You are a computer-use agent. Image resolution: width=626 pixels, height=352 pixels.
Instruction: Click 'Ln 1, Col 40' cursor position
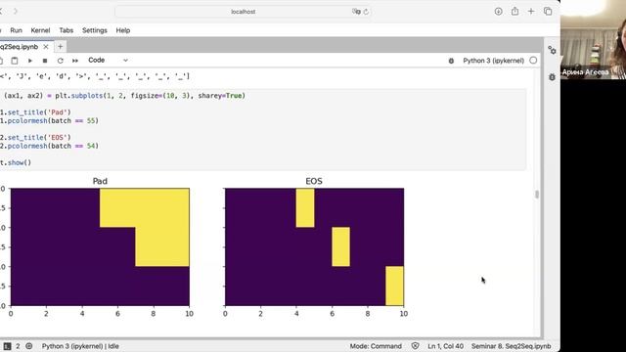446,346
